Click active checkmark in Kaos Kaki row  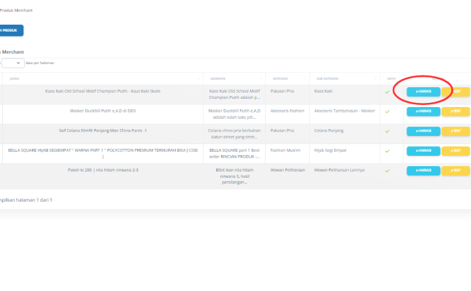[387, 91]
